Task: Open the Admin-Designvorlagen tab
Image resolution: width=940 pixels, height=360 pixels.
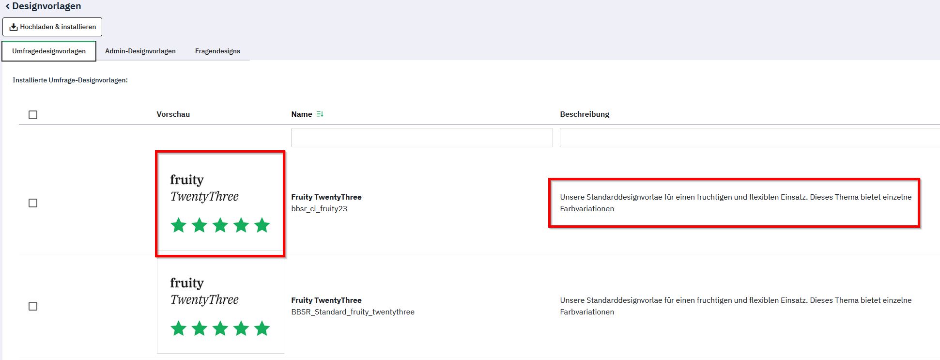Action: [140, 51]
